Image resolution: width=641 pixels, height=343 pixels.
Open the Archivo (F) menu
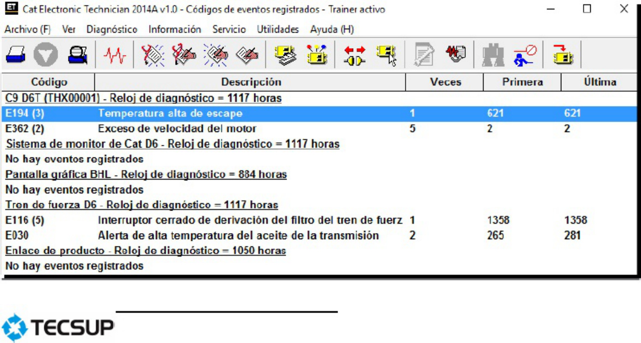[x=28, y=29]
